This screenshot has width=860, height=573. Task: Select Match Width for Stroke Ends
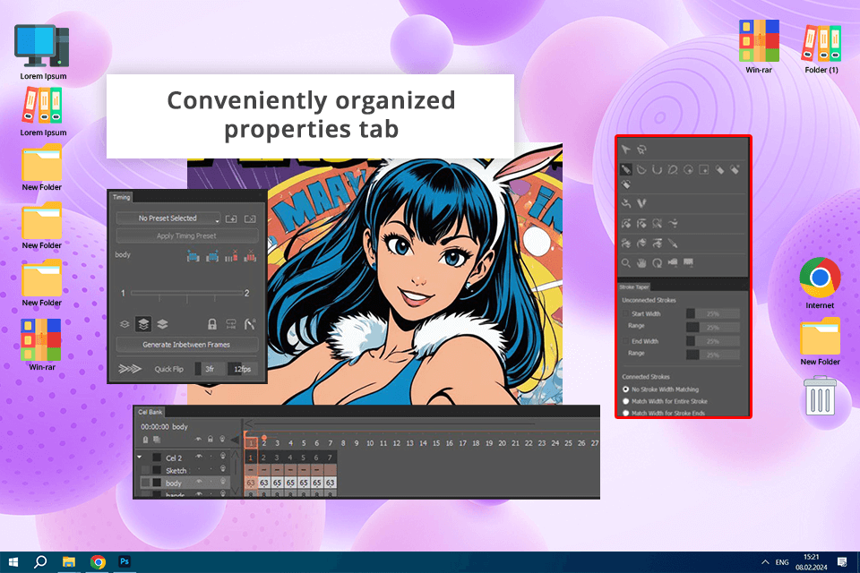[626, 413]
